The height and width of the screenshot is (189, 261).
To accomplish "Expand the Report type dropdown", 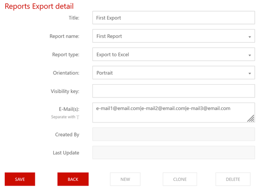I will [174, 55].
